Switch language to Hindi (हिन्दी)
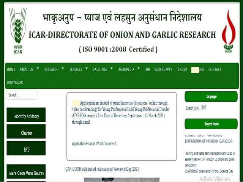 (204, 108)
